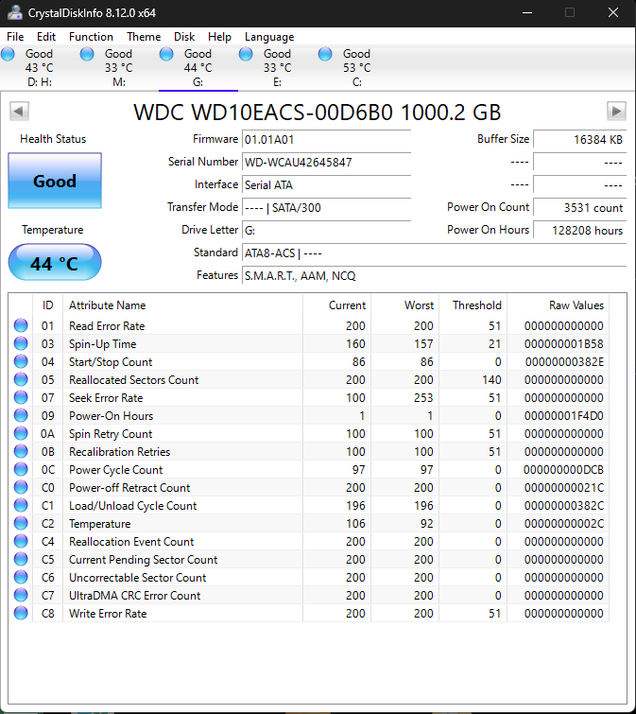This screenshot has height=714, width=636.
Task: Switch to disk D: H: at 43 °C
Action: click(x=40, y=68)
